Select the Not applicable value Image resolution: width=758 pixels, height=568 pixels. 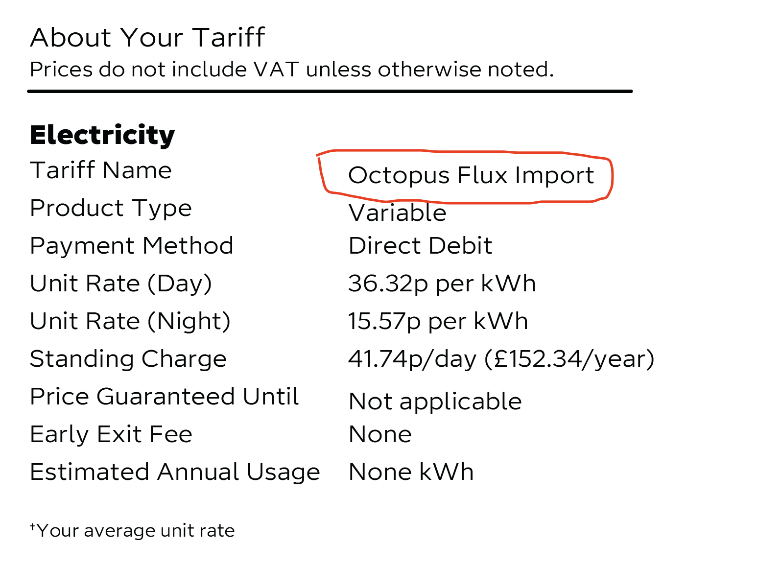point(435,402)
